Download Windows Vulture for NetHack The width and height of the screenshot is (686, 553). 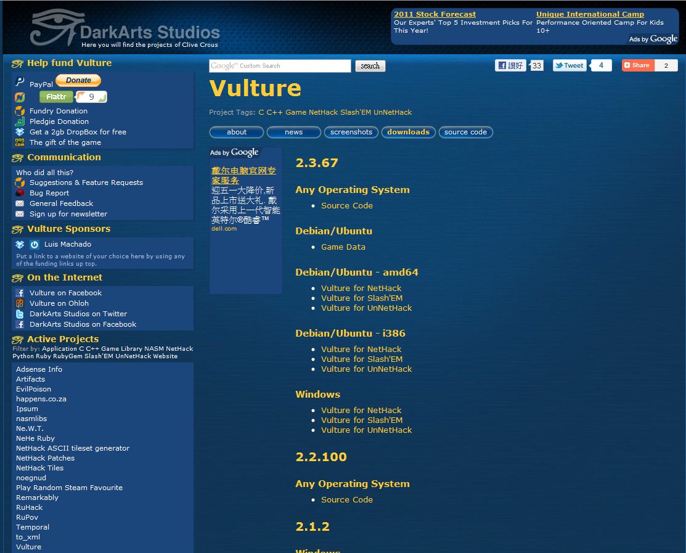361,410
